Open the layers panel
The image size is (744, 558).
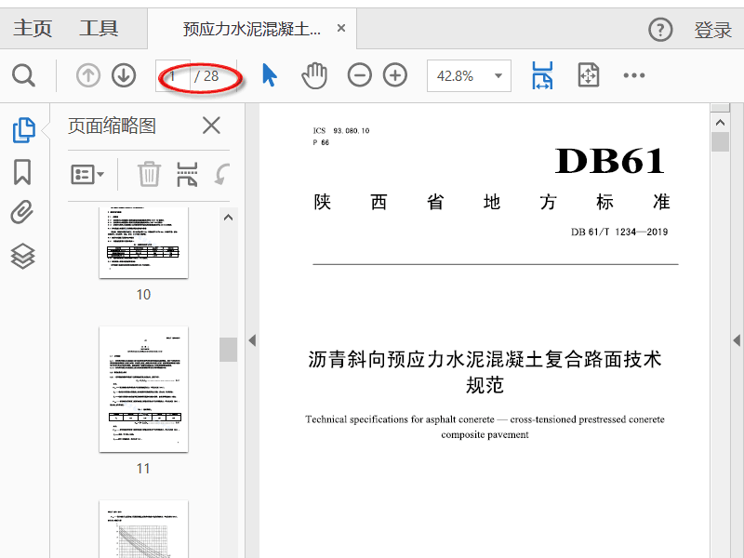(22, 257)
